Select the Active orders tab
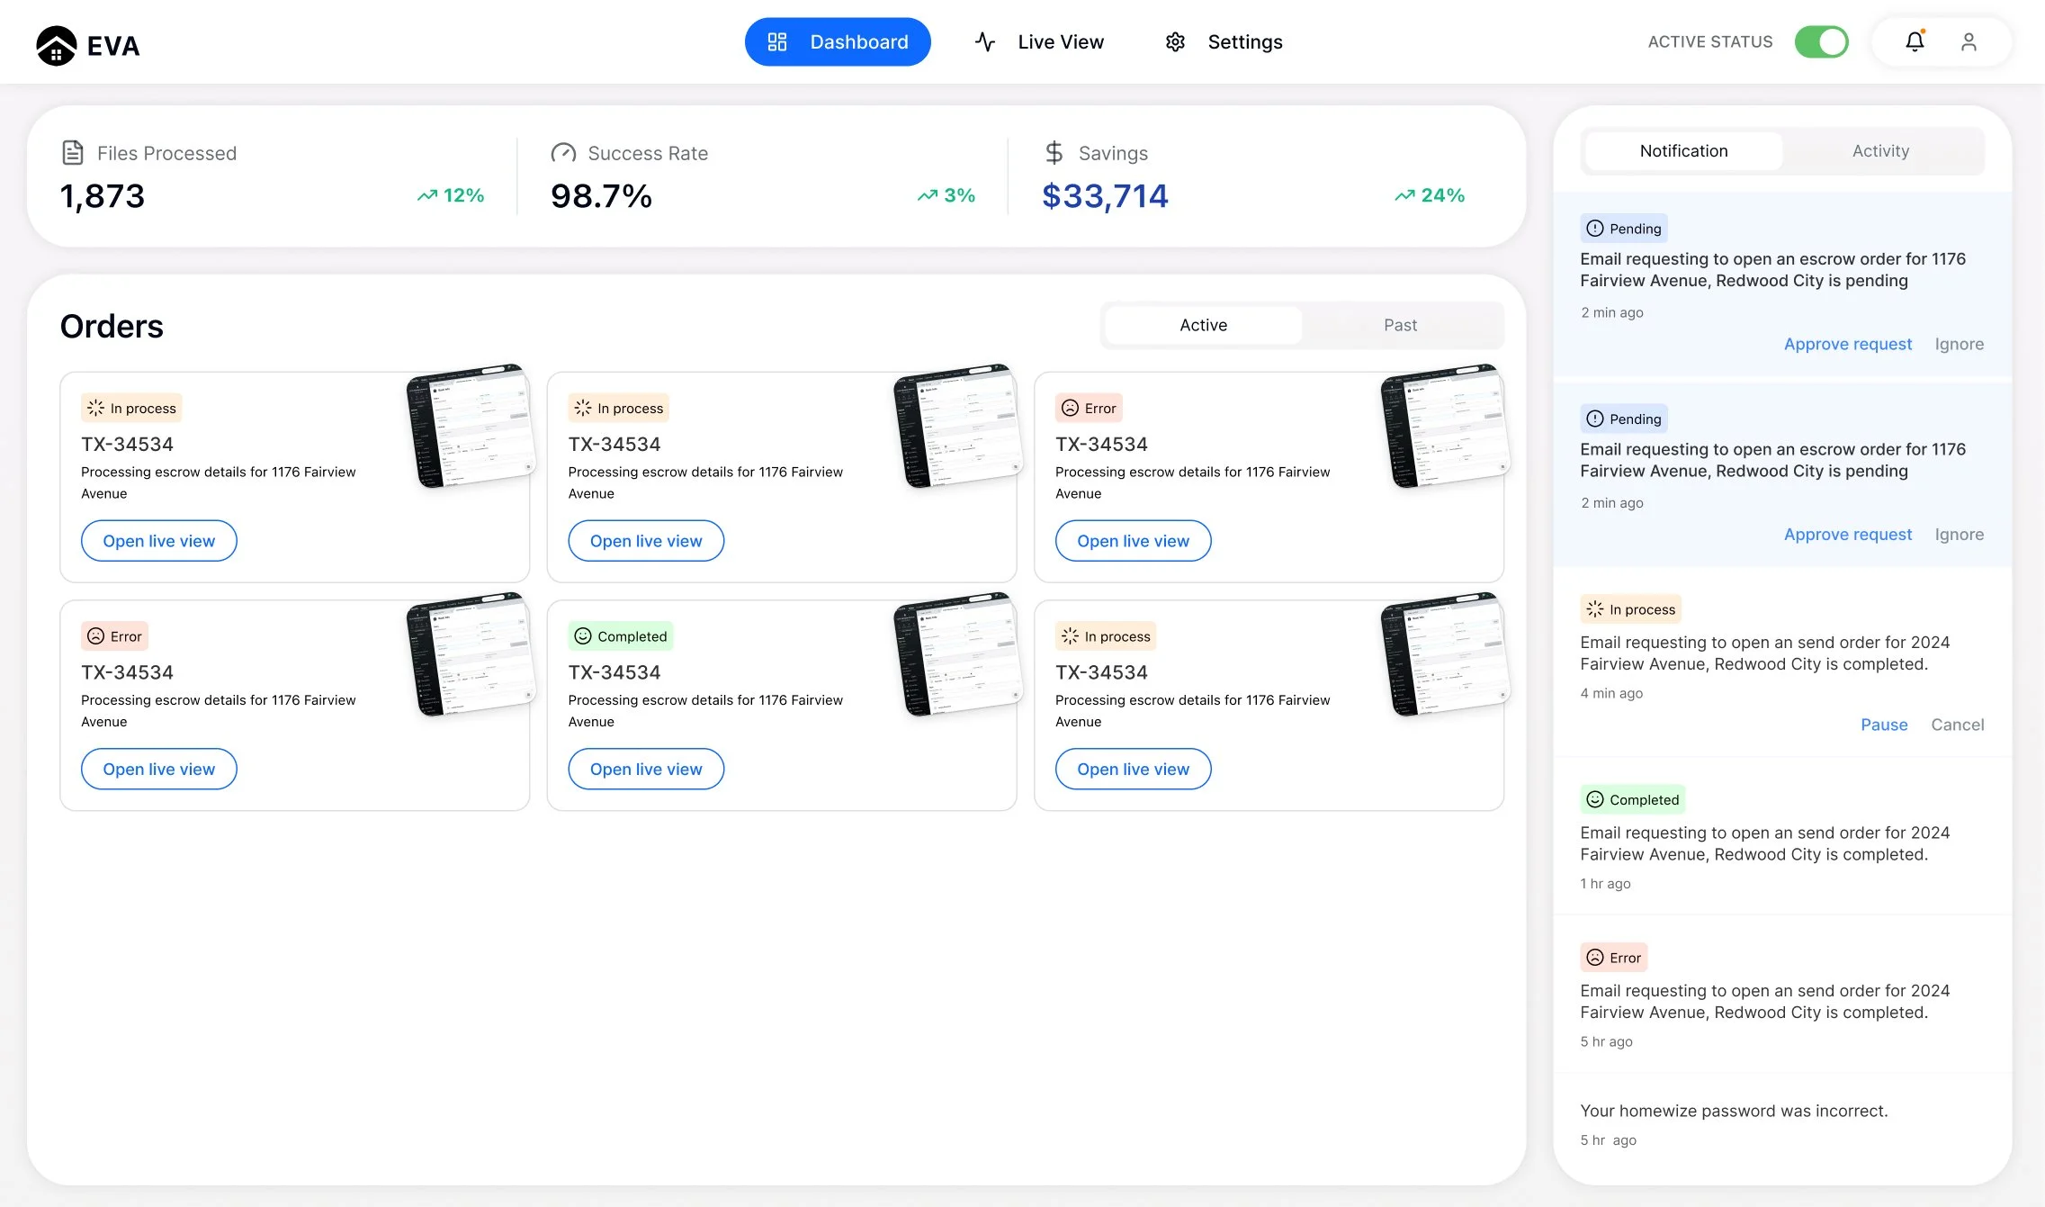The image size is (2045, 1207). (x=1203, y=325)
